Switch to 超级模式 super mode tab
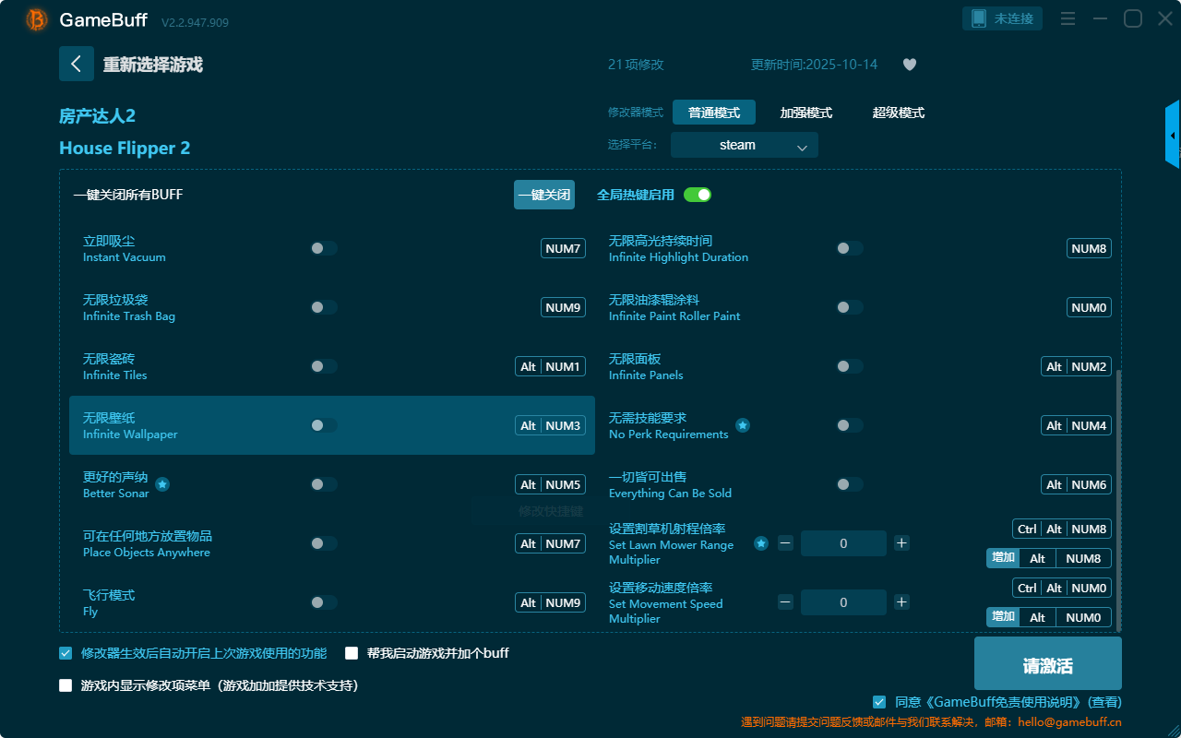 (898, 113)
